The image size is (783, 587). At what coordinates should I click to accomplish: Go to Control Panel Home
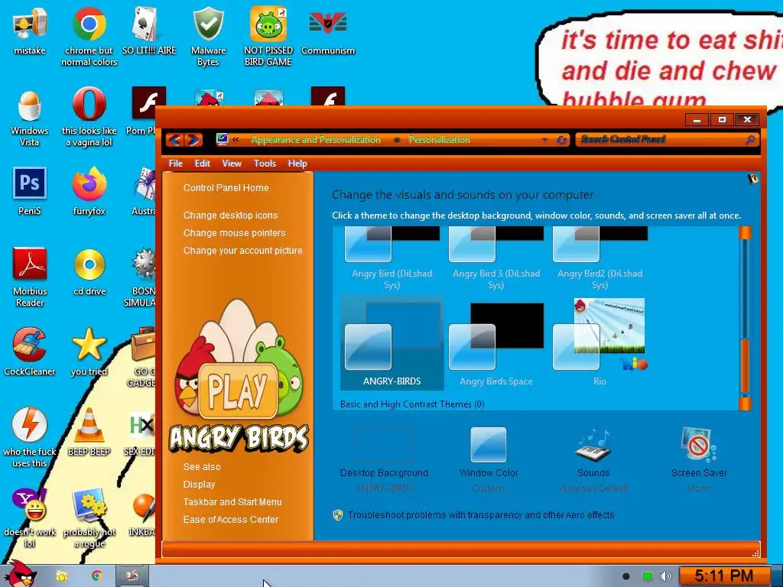coord(226,188)
